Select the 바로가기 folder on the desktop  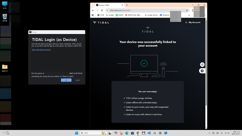[5, 68]
